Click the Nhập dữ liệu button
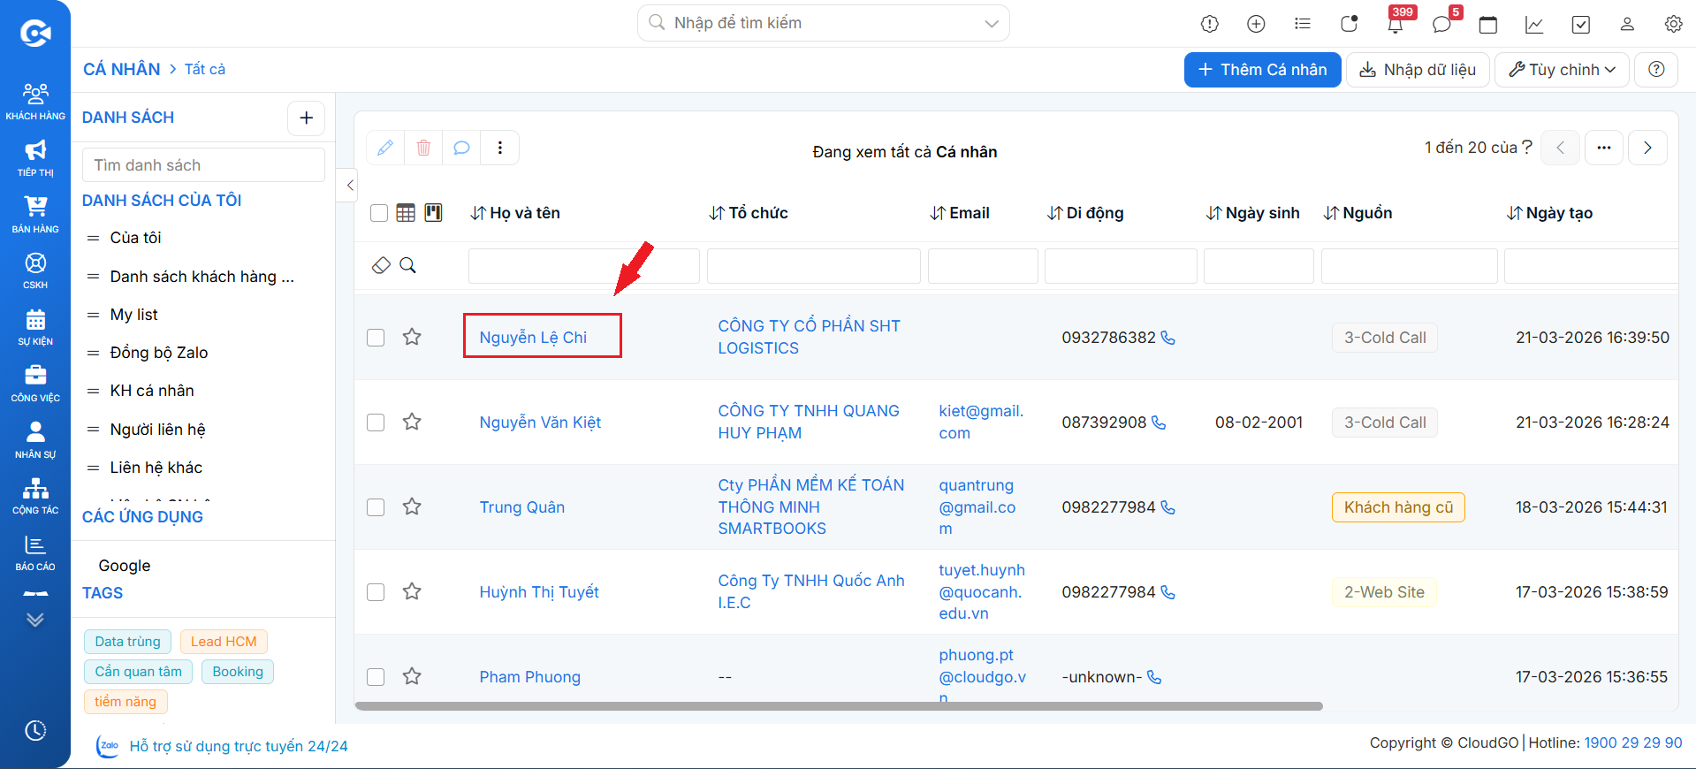 click(1418, 70)
